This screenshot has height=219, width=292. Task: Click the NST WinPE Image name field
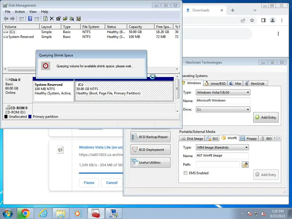(x=222, y=156)
